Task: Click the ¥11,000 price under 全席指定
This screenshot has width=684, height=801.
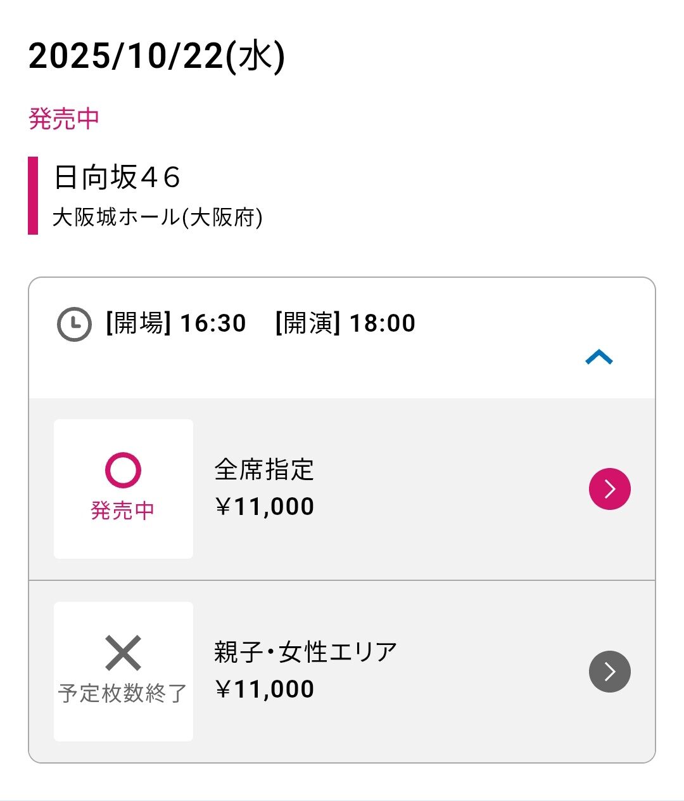Action: 264,507
